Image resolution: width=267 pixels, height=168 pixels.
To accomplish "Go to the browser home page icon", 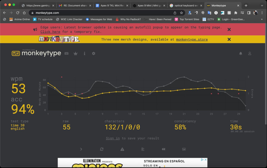I will tap(24, 13).
